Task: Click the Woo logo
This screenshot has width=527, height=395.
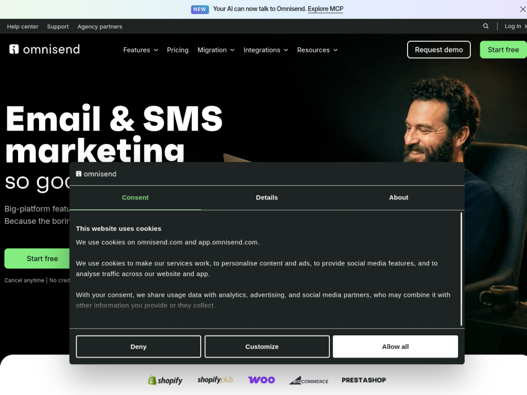Action: (x=261, y=380)
